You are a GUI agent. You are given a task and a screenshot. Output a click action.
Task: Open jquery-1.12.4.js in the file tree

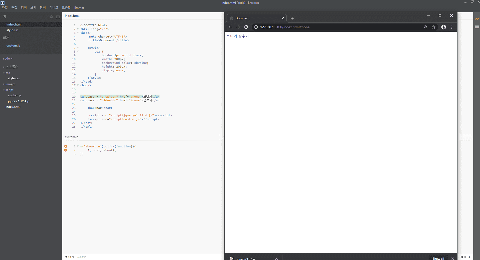tap(19, 101)
